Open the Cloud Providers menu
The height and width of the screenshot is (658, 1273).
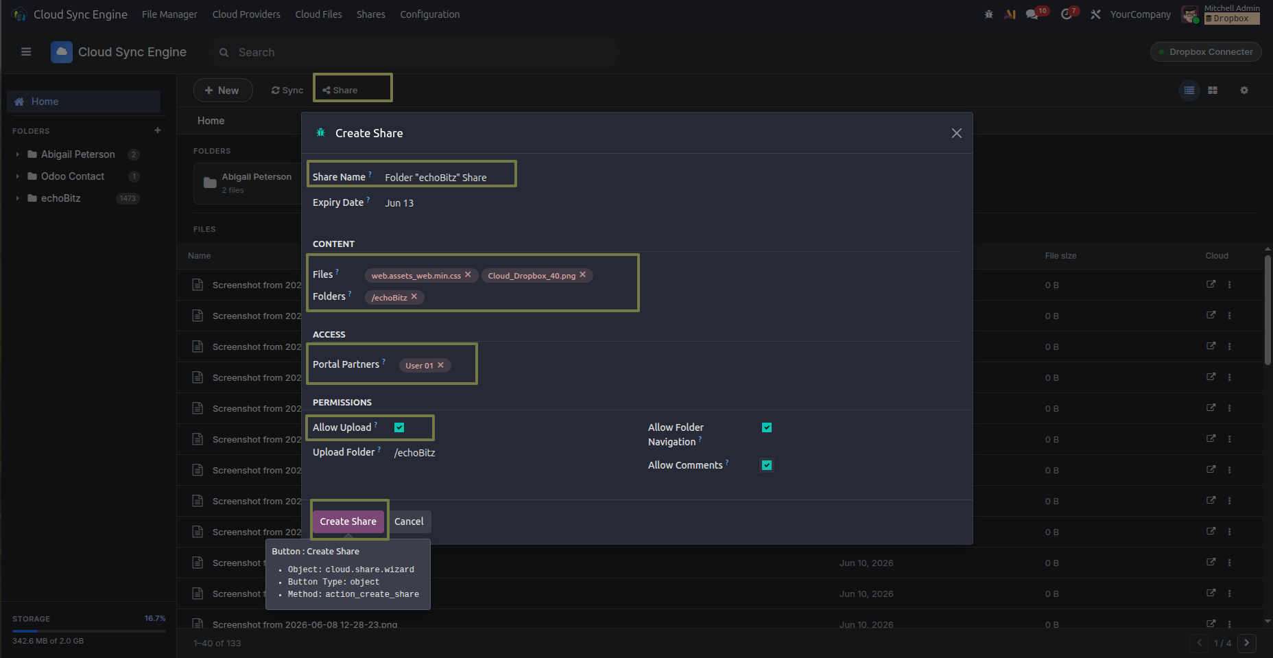tap(246, 14)
